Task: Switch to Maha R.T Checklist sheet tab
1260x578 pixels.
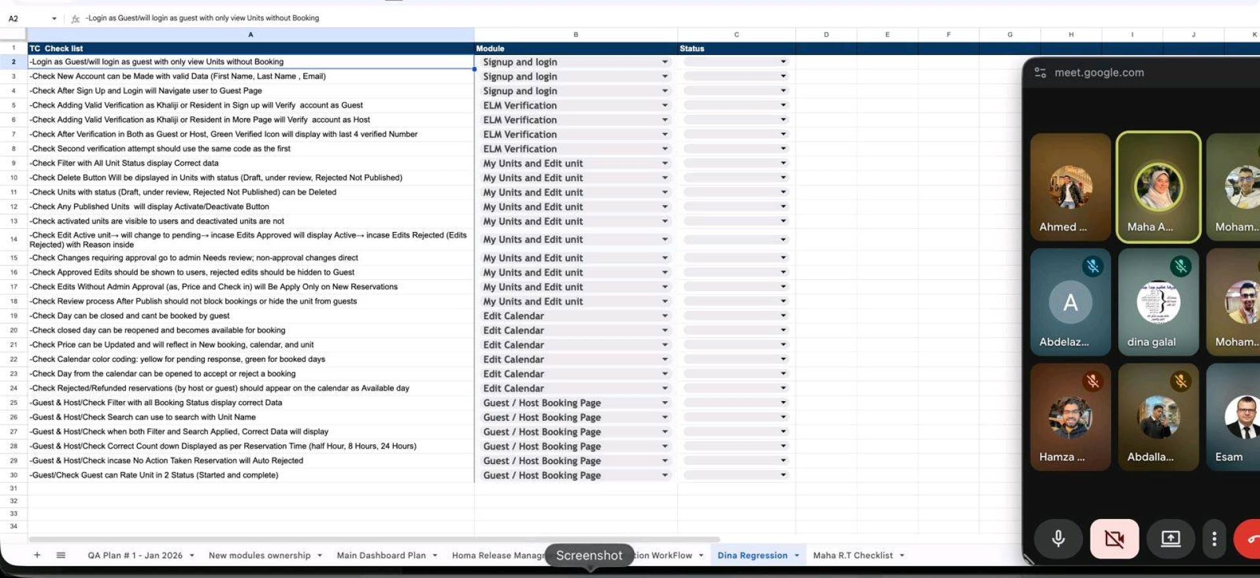Action: [852, 555]
